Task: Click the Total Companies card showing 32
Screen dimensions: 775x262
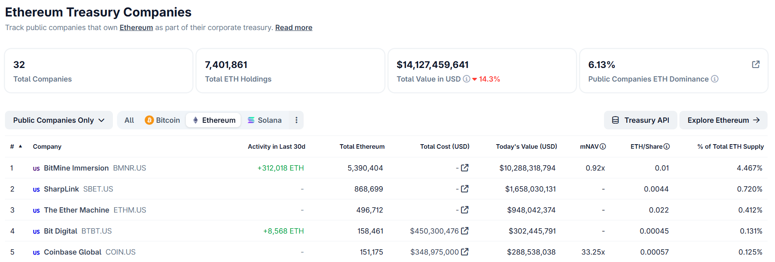Action: (99, 71)
